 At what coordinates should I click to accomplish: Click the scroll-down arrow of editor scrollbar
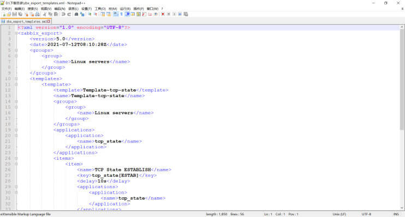tap(402, 208)
